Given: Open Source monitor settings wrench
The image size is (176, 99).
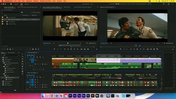Looking at the screenshot, I should (x=87, y=43).
